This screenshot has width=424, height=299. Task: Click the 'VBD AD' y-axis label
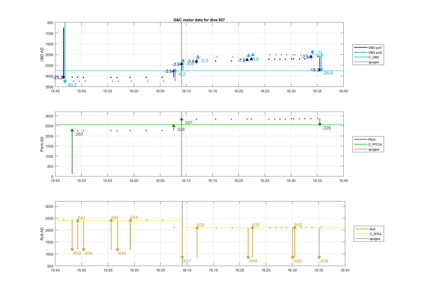[42, 55]
